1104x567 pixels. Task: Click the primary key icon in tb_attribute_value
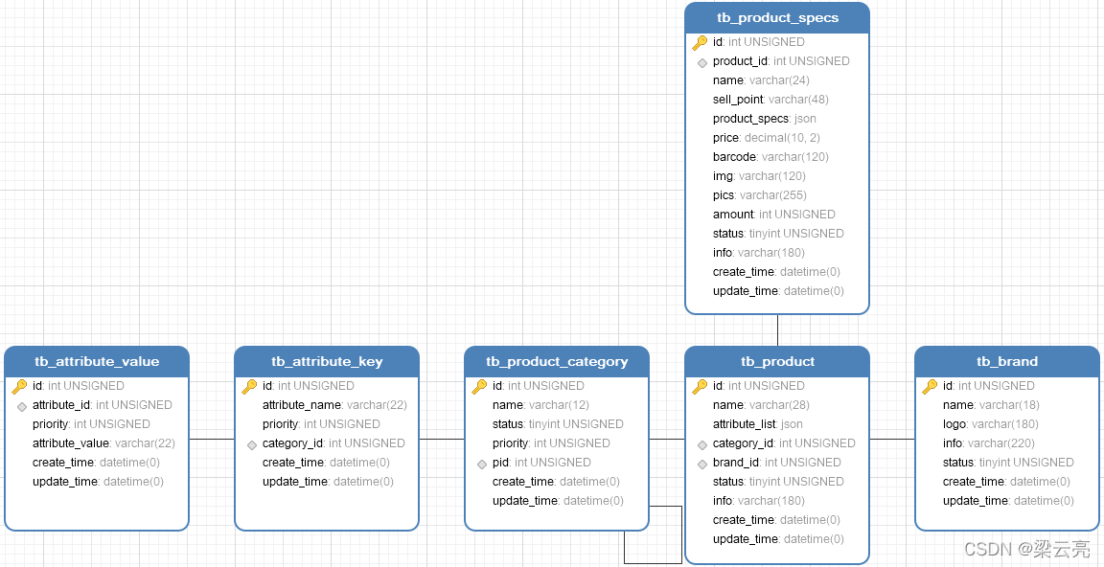[x=19, y=386]
